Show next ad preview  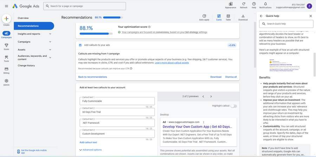tap(211, 97)
